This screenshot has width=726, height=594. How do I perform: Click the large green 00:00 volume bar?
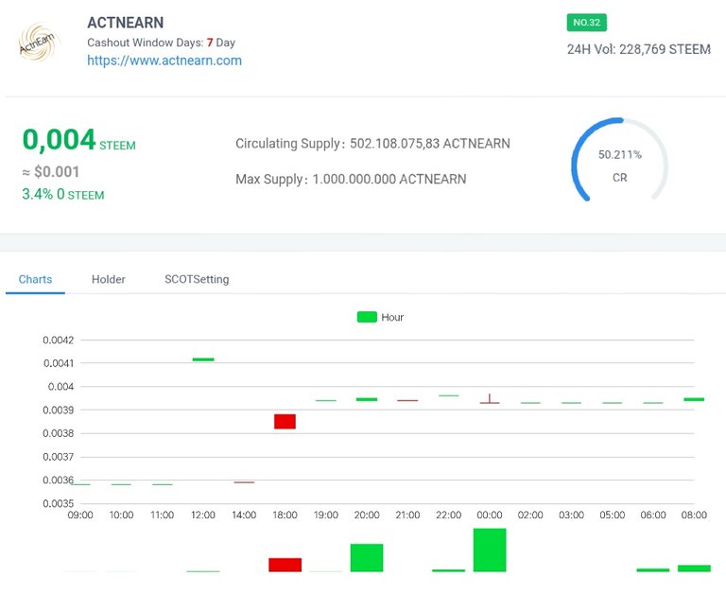coord(490,550)
